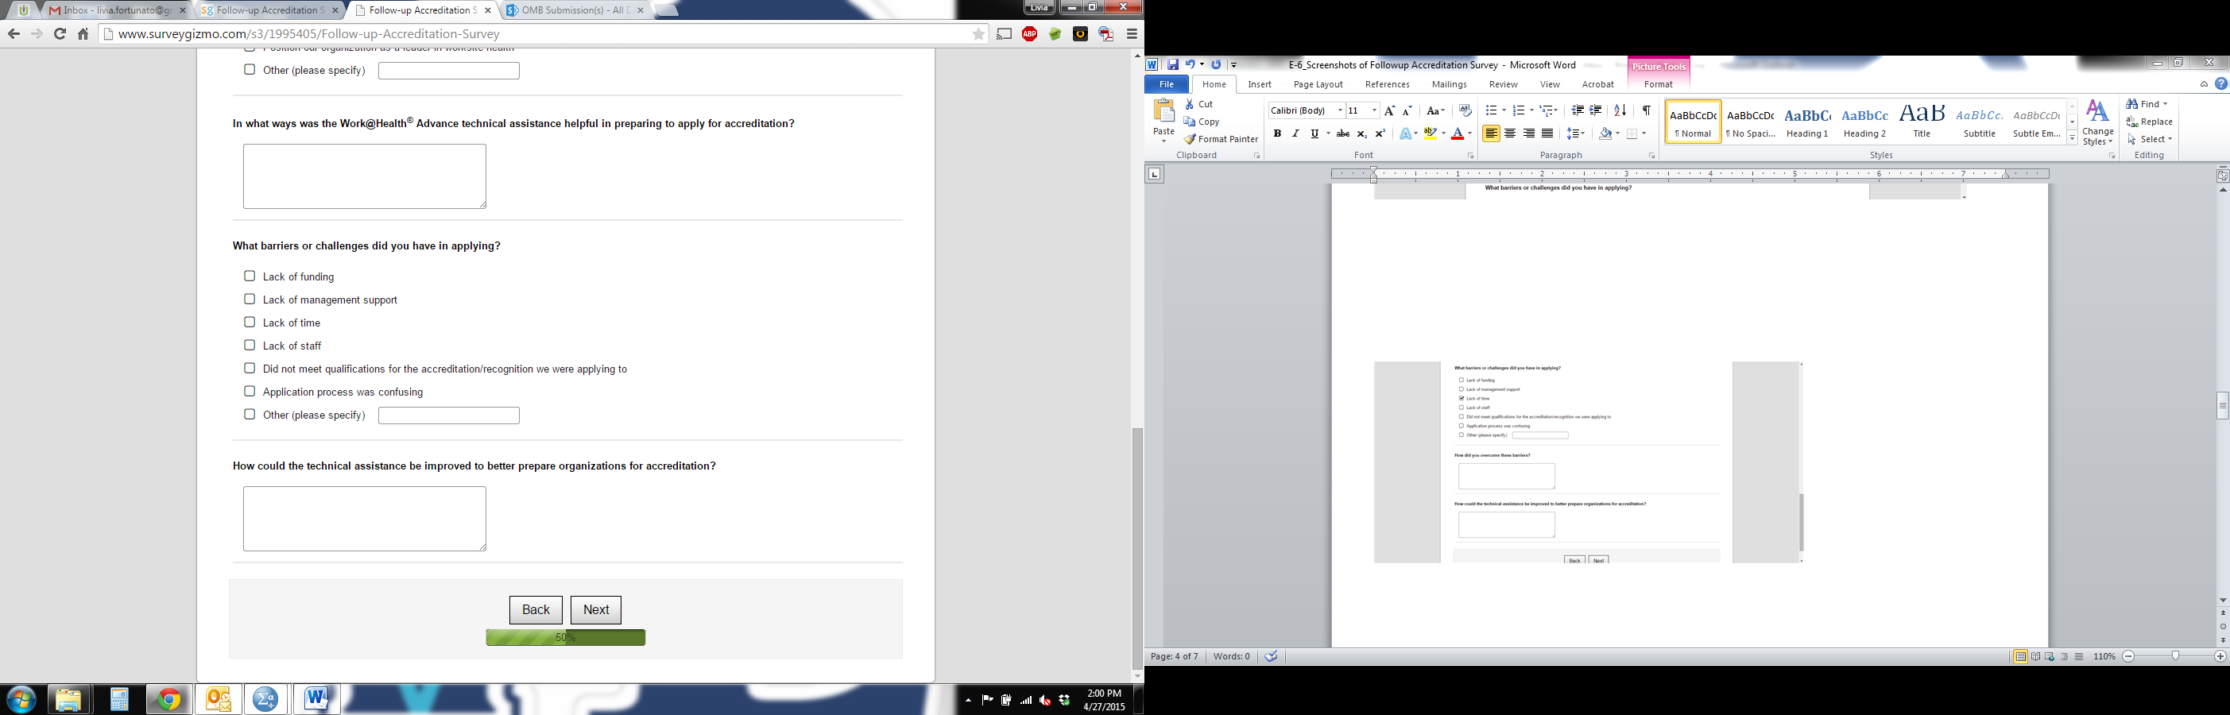Open the font size 11 dropdown
This screenshot has height=715, width=2230.
tap(1374, 110)
